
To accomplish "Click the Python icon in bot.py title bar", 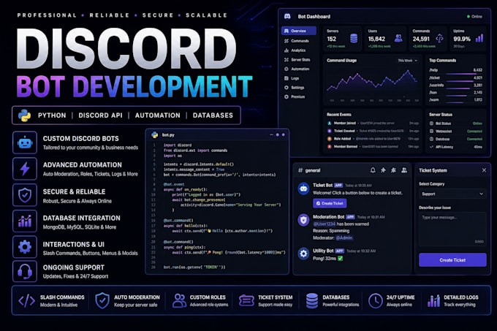I will pos(155,135).
